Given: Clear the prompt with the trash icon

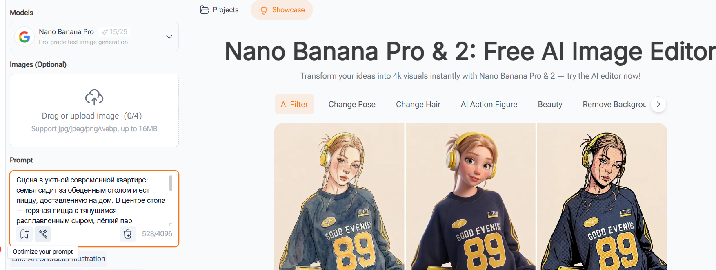Looking at the screenshot, I should [128, 234].
